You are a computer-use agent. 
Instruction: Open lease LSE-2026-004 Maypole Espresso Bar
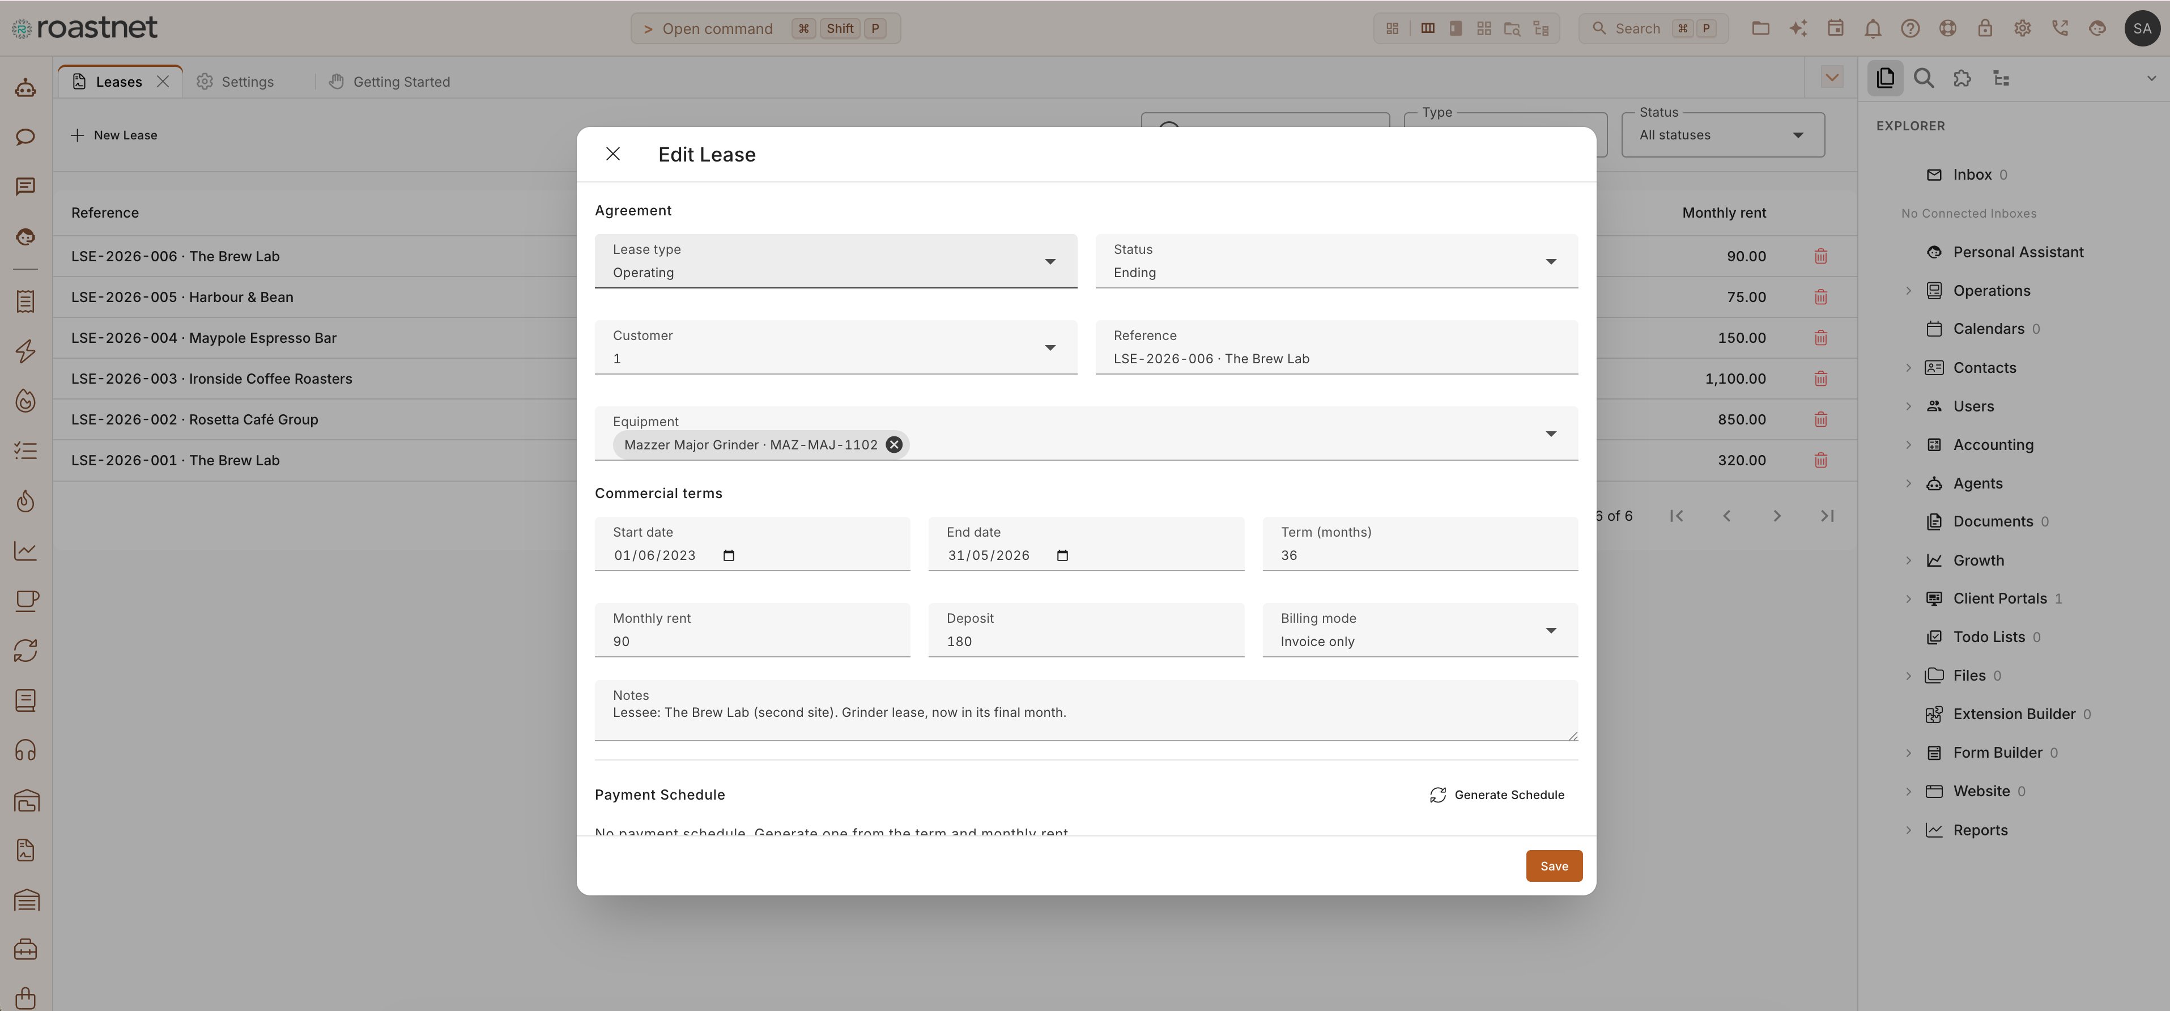click(x=204, y=338)
